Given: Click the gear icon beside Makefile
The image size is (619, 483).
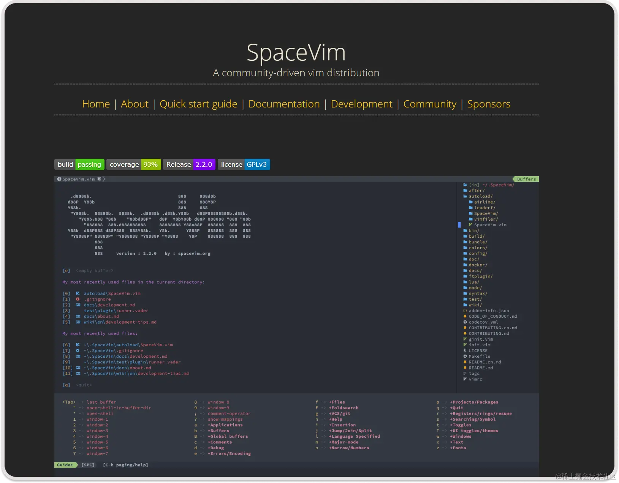Looking at the screenshot, I should [x=465, y=356].
